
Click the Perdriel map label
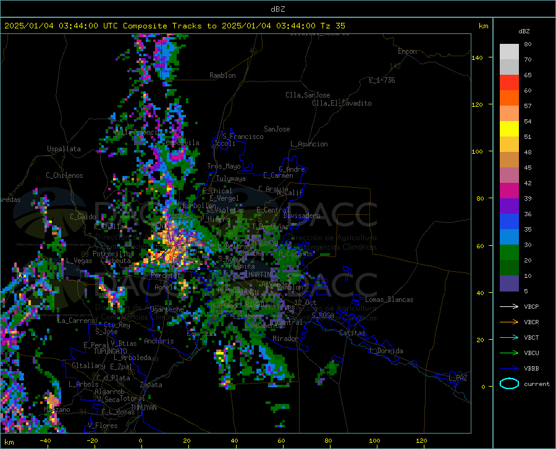click(x=166, y=275)
